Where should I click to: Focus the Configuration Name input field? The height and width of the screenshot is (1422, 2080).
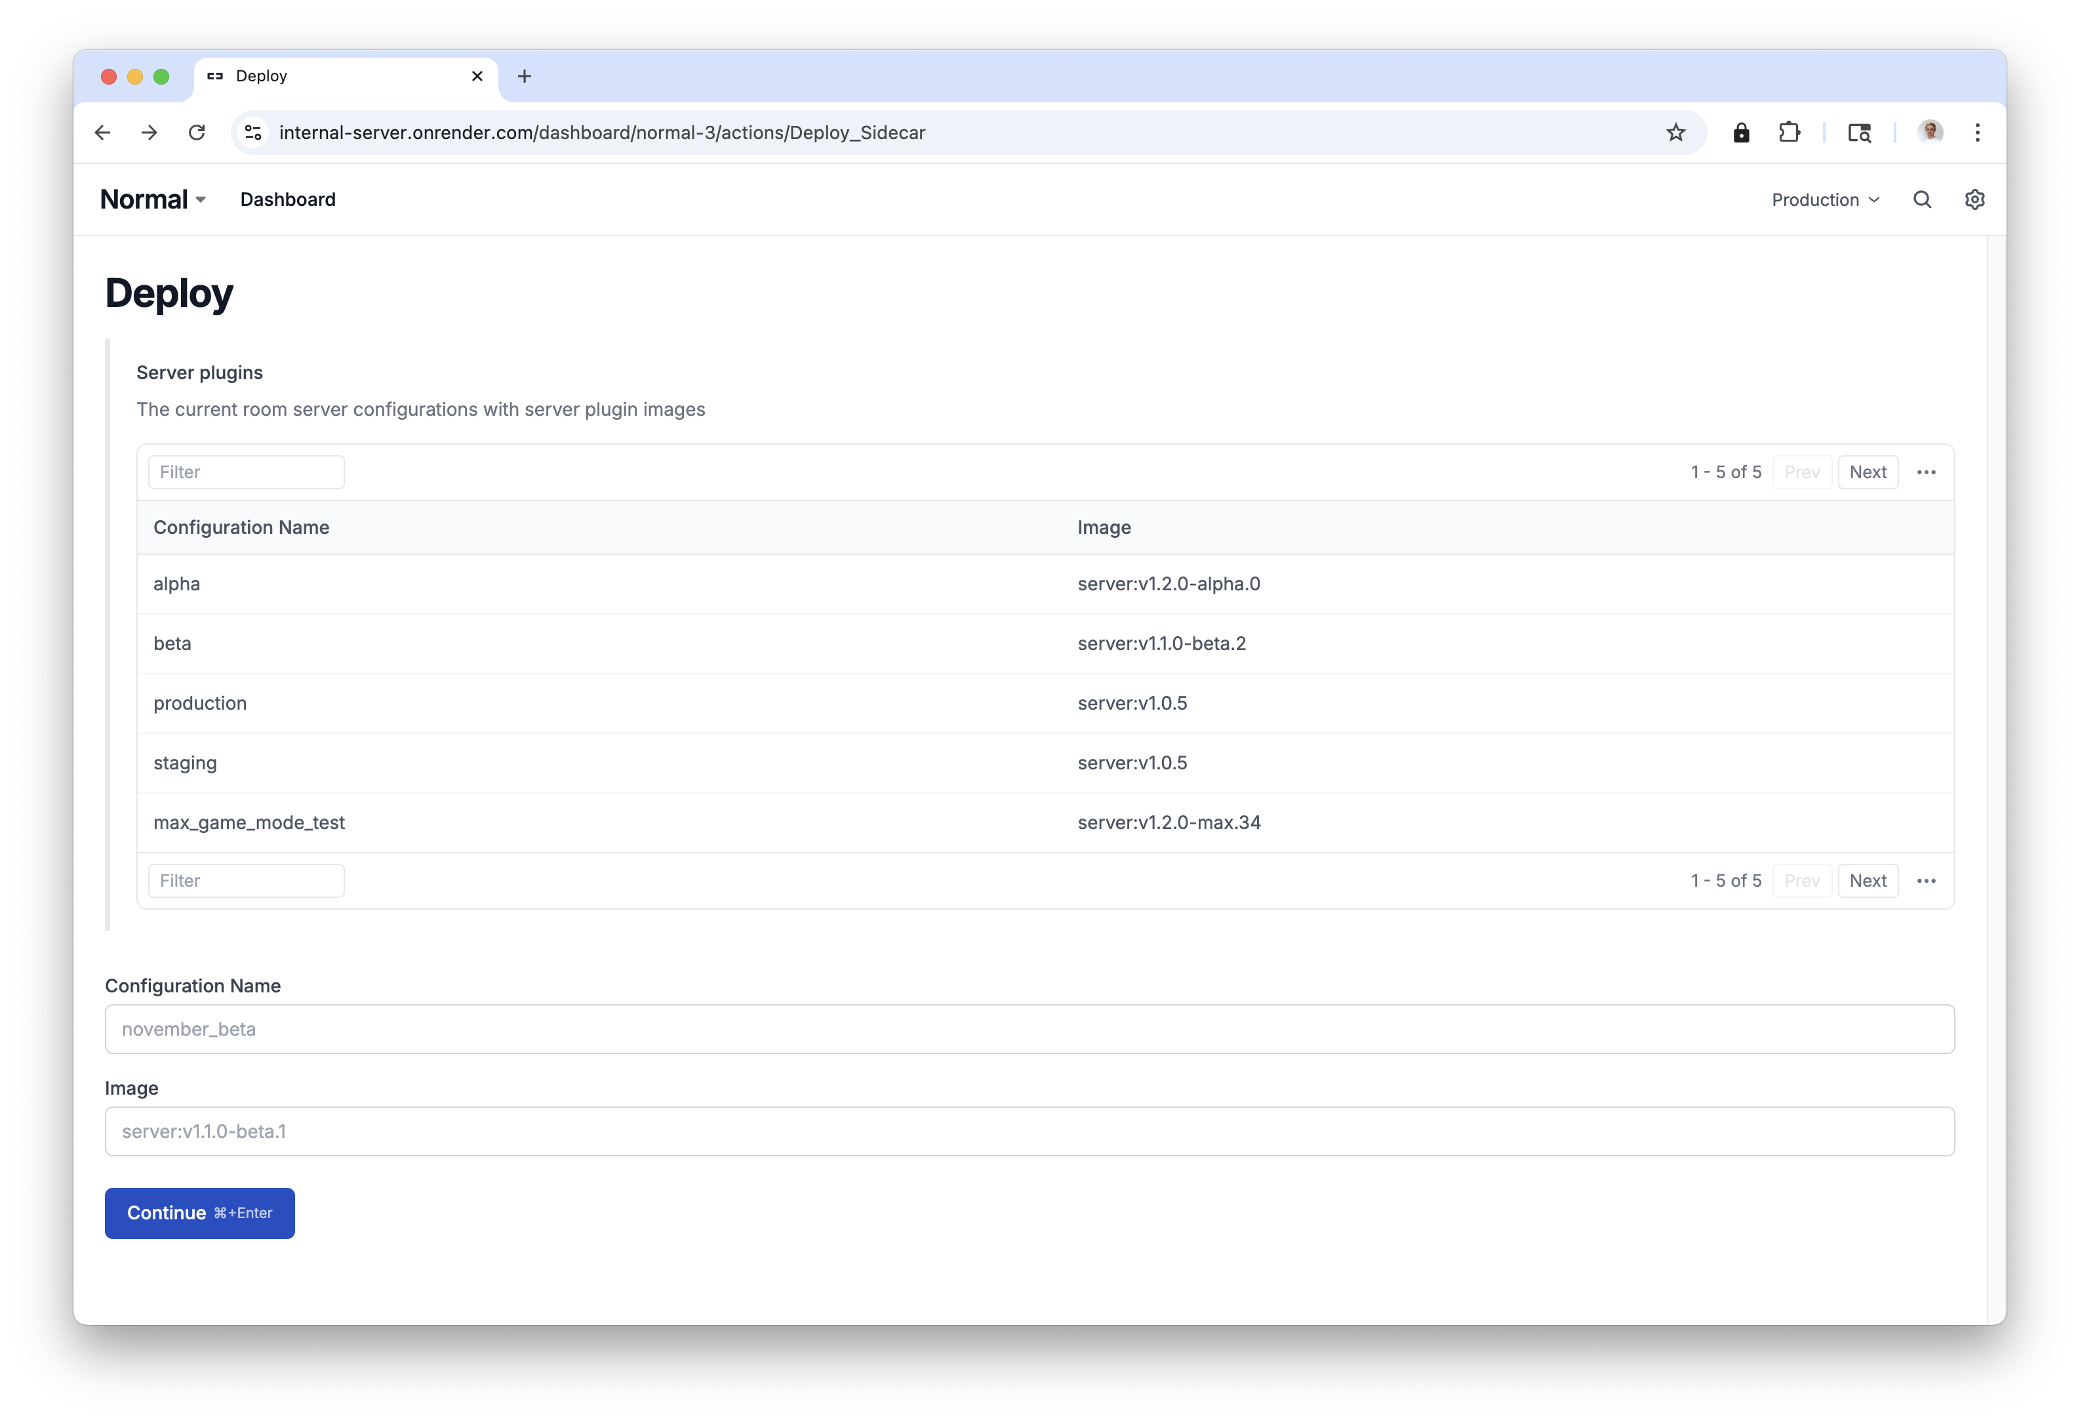tap(1030, 1029)
